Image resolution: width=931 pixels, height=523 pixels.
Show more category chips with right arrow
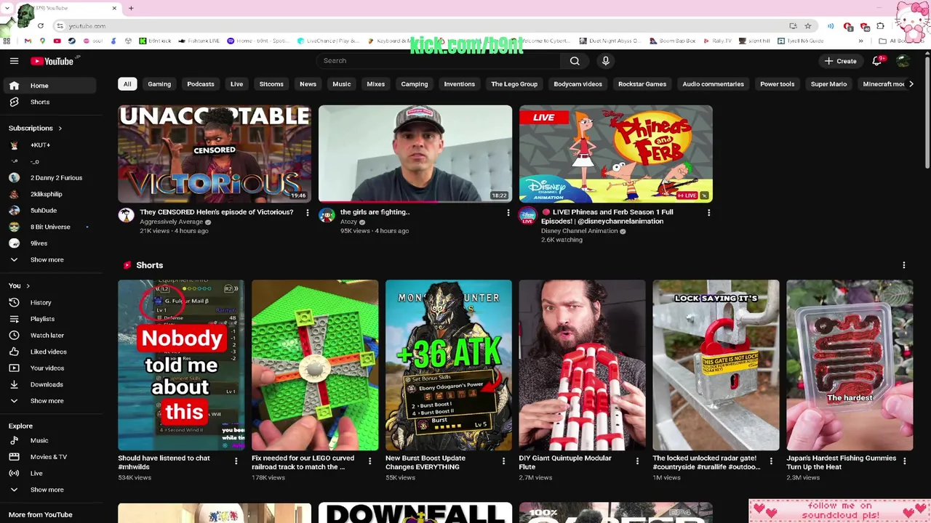point(911,84)
